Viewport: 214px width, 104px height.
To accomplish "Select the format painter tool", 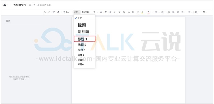I will click(x=54, y=12).
